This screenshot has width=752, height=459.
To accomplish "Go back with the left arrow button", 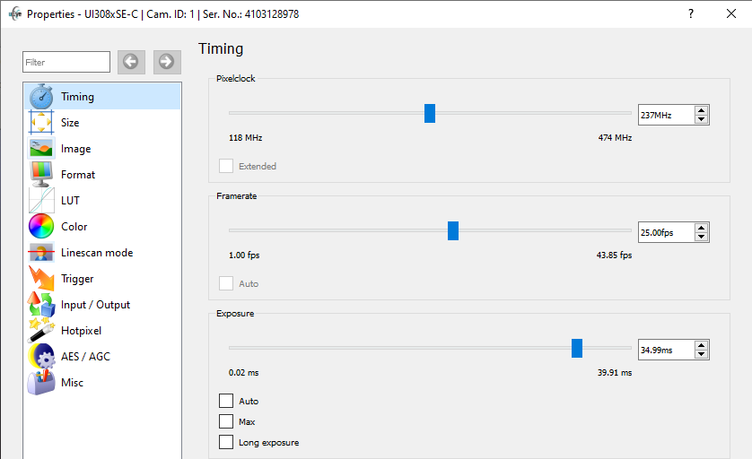I will [131, 62].
